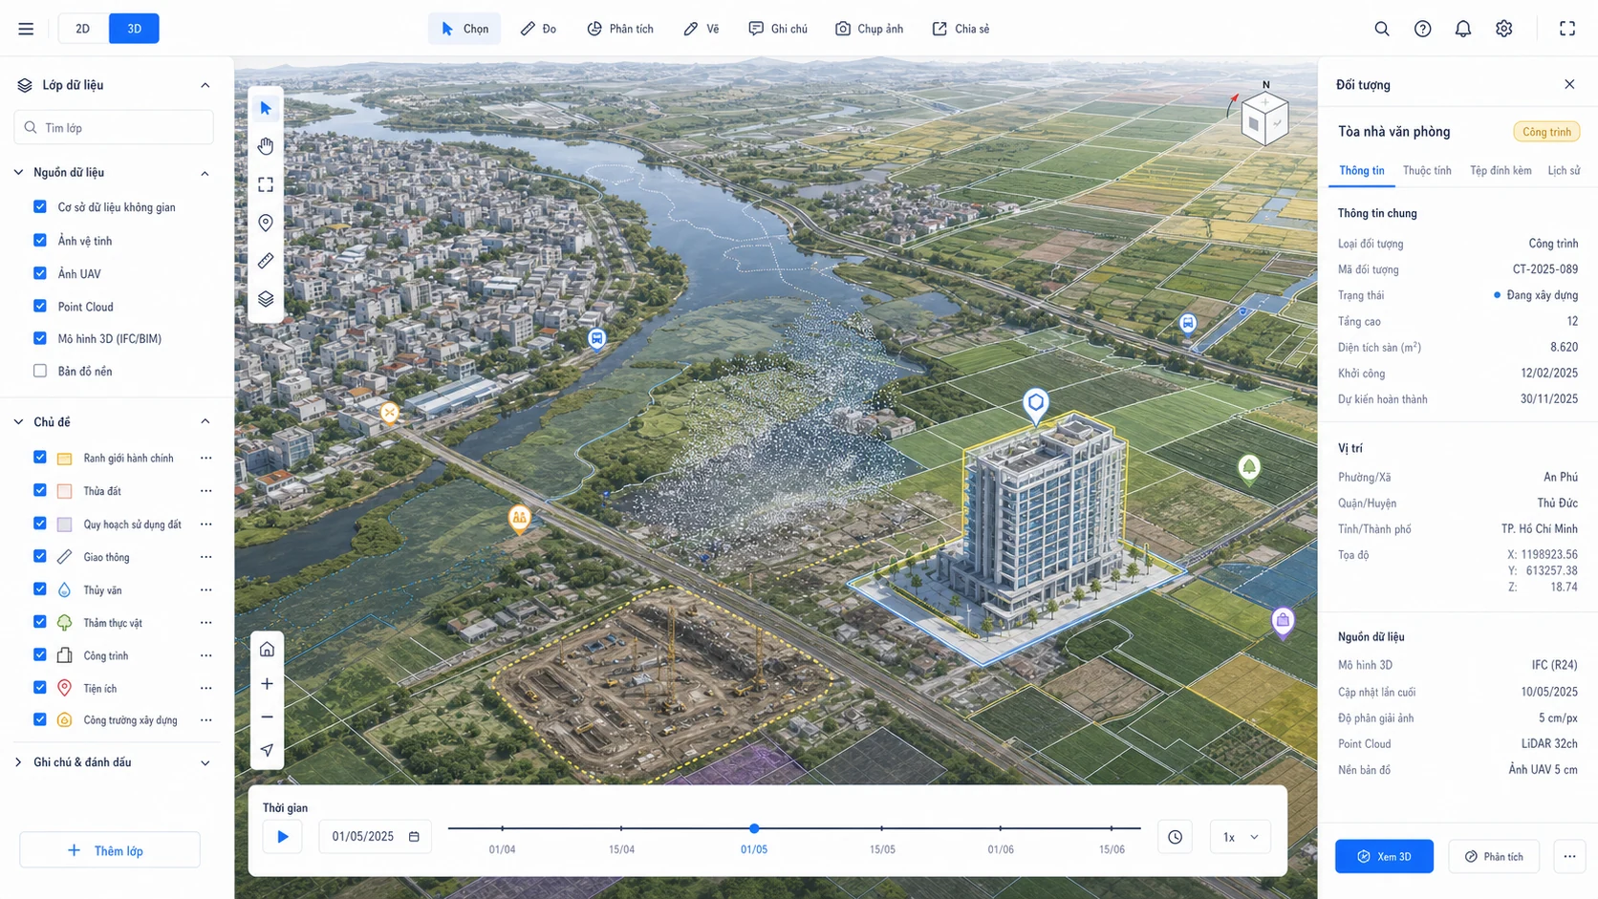
Task: Select the frame extent tool
Action: point(266,184)
